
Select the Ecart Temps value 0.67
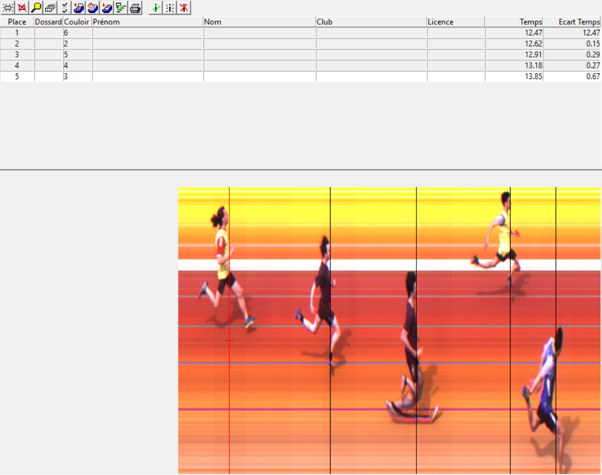pos(572,77)
